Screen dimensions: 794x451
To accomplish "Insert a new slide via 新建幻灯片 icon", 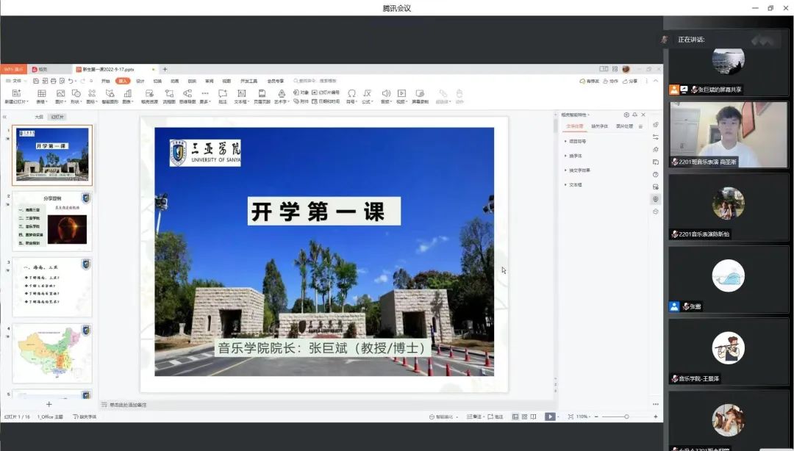I will pyautogui.click(x=18, y=94).
